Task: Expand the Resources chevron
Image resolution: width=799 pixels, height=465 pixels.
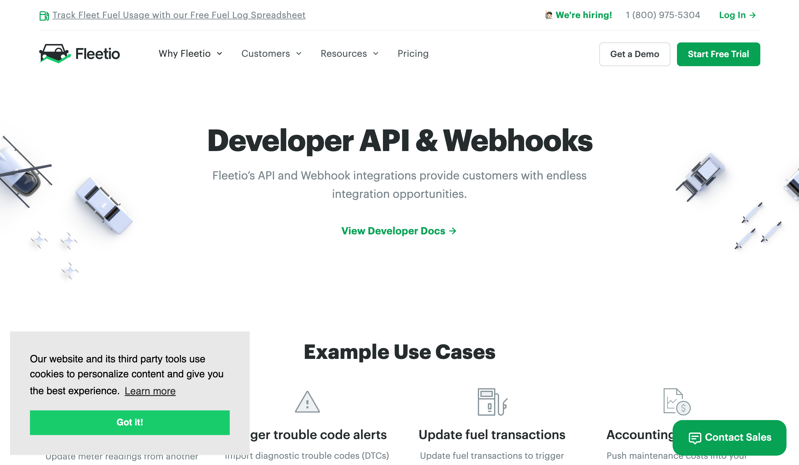Action: (376, 54)
